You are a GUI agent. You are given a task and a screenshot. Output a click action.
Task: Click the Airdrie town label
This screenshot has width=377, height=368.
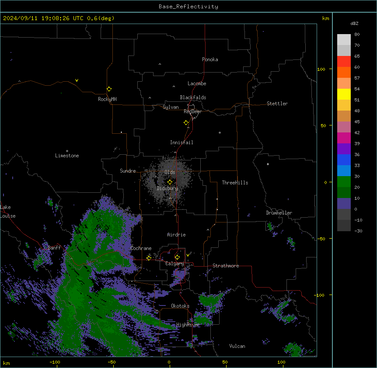[176, 235]
